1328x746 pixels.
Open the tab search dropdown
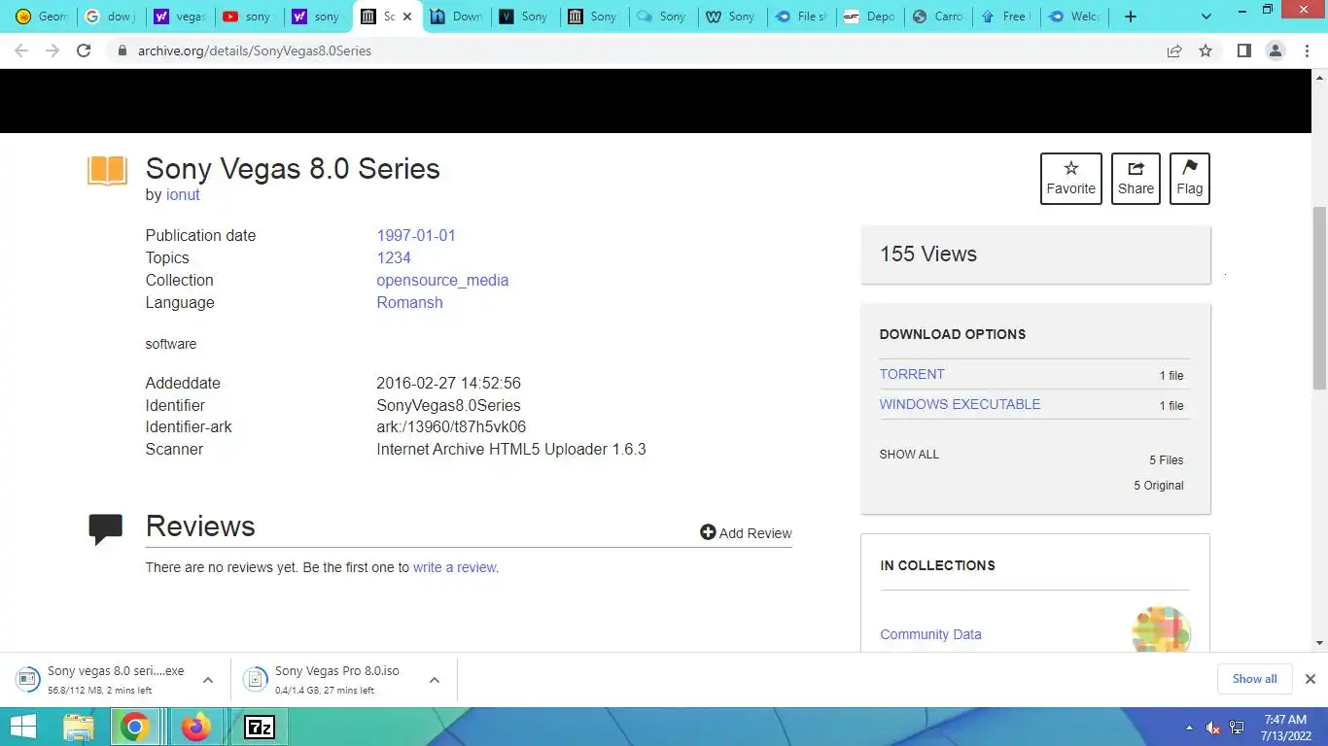(x=1206, y=17)
